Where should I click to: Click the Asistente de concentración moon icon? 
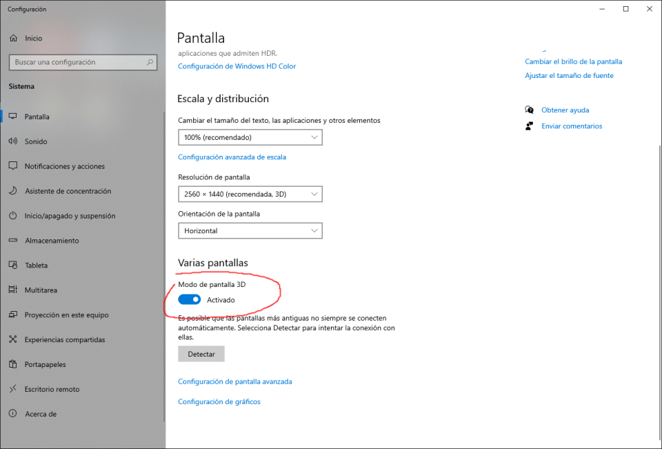pos(12,191)
